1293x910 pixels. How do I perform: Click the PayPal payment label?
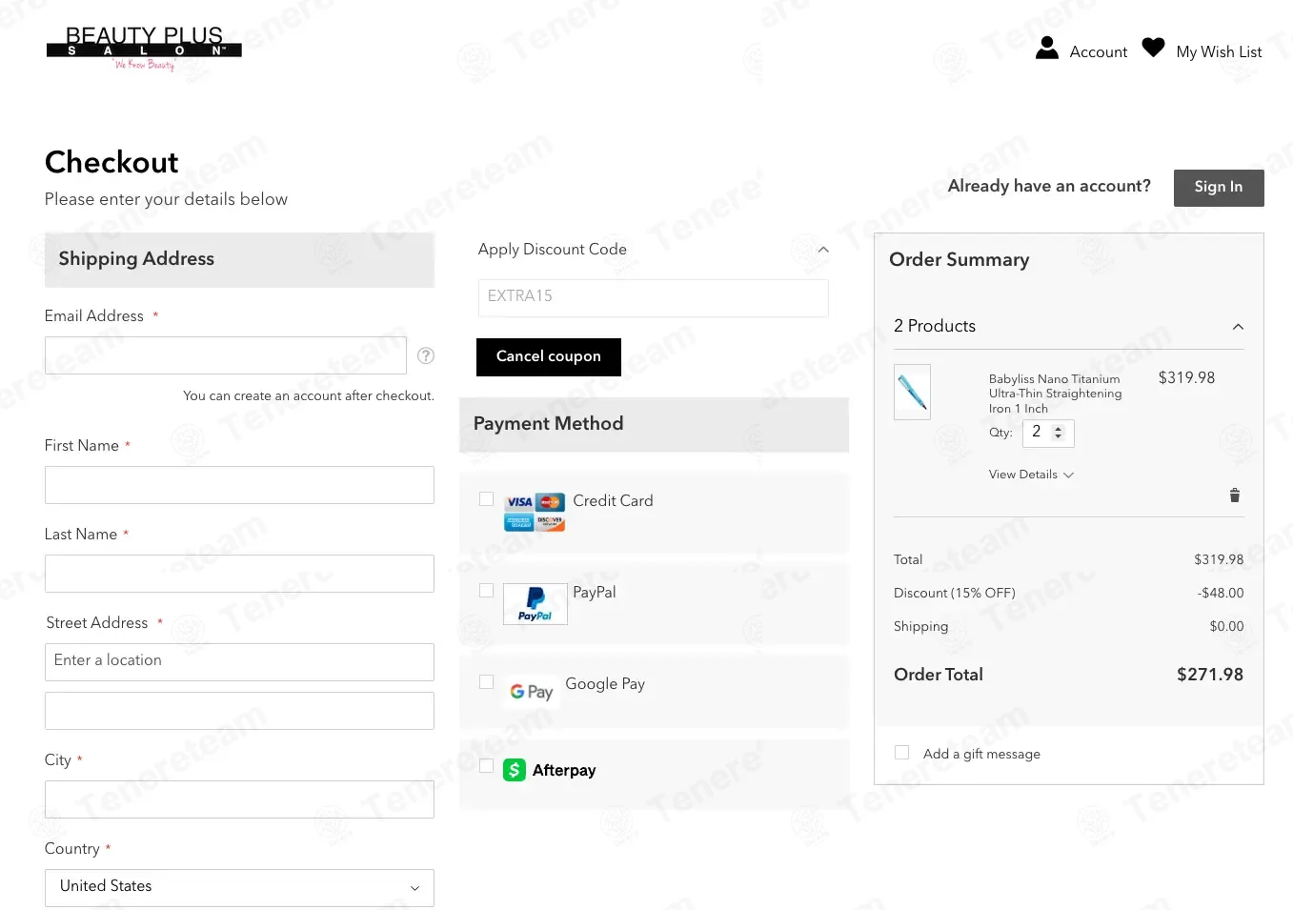click(x=595, y=593)
